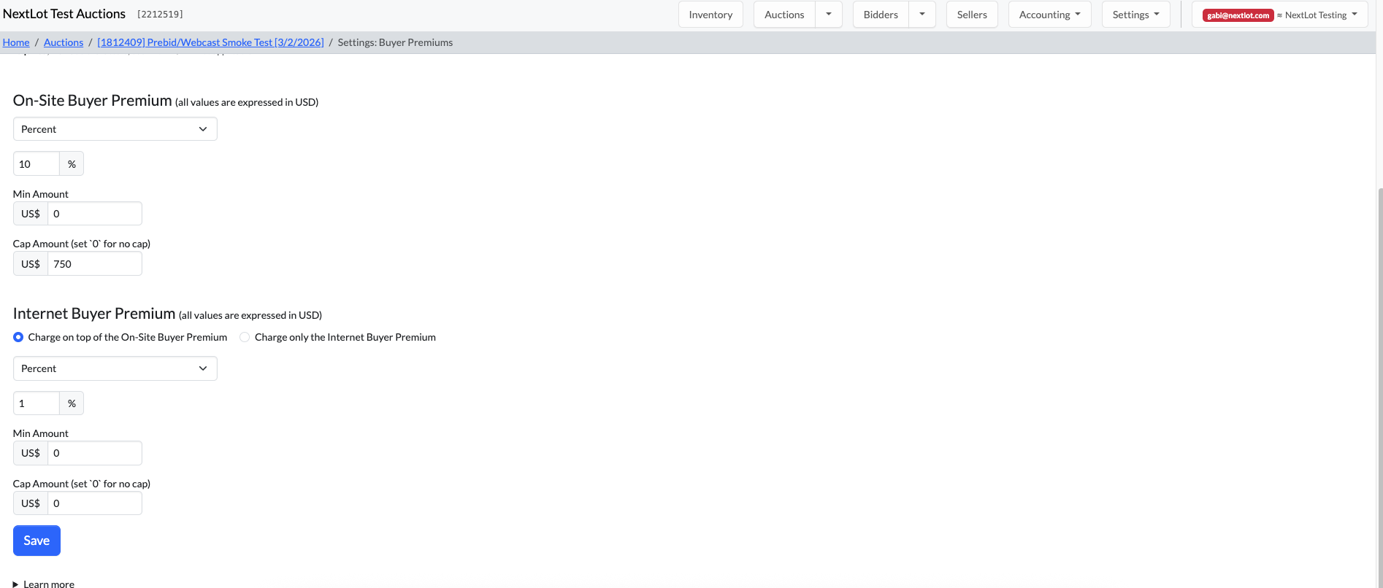
Task: Open the gabi@nextlot.com account menu
Action: click(x=1279, y=15)
